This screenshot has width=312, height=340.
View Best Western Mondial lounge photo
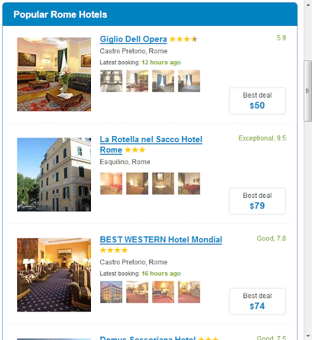coord(54,275)
